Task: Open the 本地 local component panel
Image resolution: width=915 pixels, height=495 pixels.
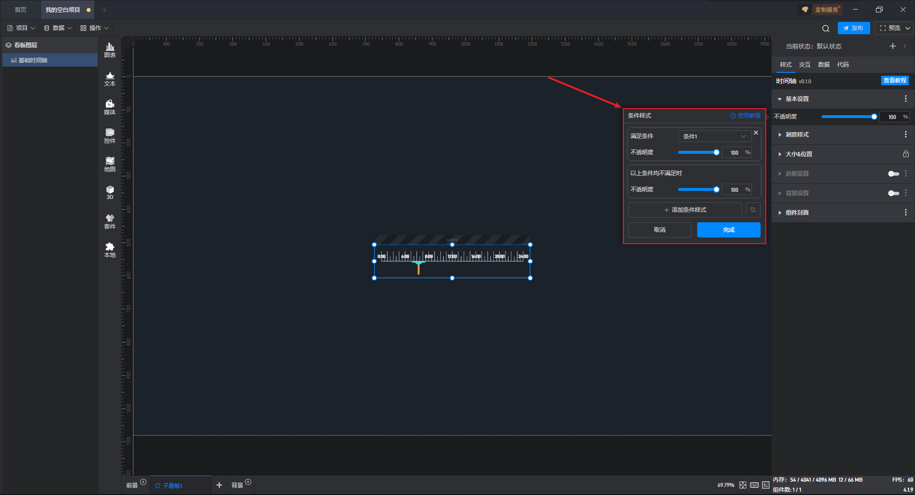Action: 110,250
